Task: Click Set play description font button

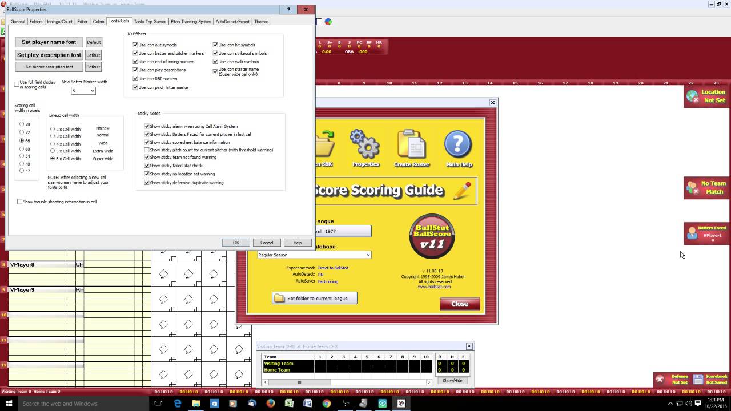Action: (49, 55)
